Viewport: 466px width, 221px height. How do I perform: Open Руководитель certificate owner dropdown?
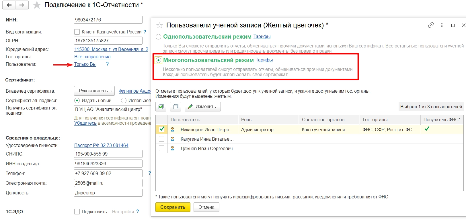(94, 91)
